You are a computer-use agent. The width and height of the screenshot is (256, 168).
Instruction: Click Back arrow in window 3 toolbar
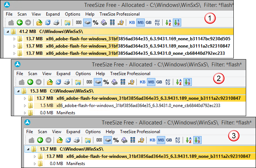click(x=40, y=140)
